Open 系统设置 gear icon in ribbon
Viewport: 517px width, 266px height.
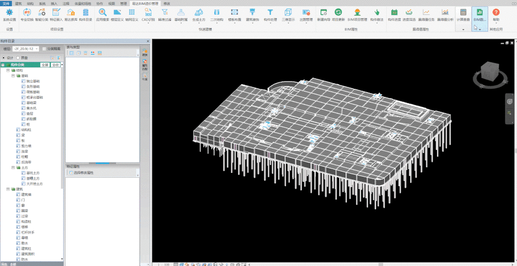tap(9, 12)
